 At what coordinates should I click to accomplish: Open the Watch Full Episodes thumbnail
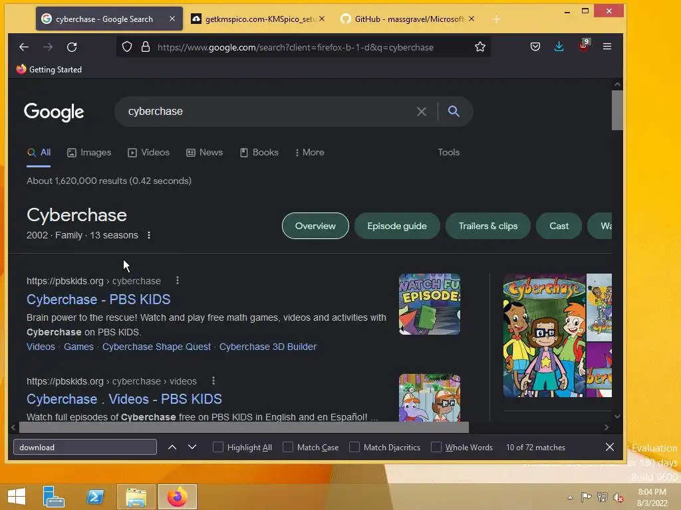430,304
